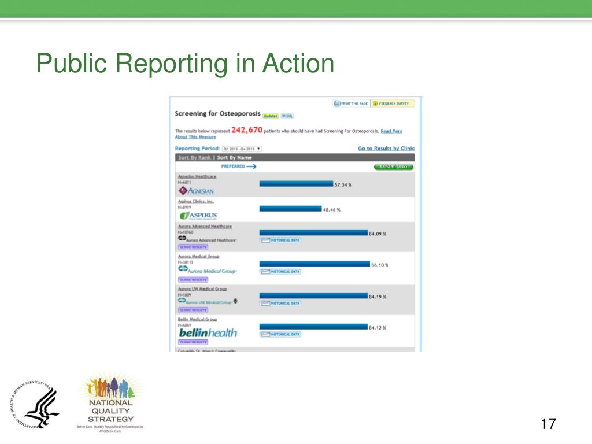The image size is (592, 444).
Task: Open Clinic Results for Aurora UW Medical Group
Action: coord(193,310)
